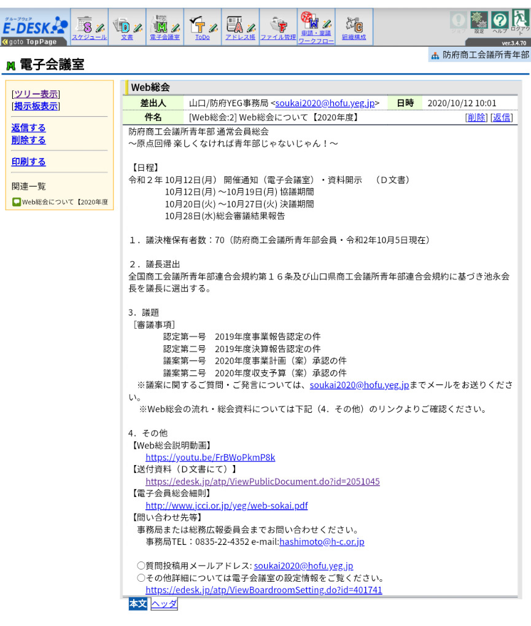Click 印刷する to print the message
Screen dimensions: 531x626
pos(28,162)
